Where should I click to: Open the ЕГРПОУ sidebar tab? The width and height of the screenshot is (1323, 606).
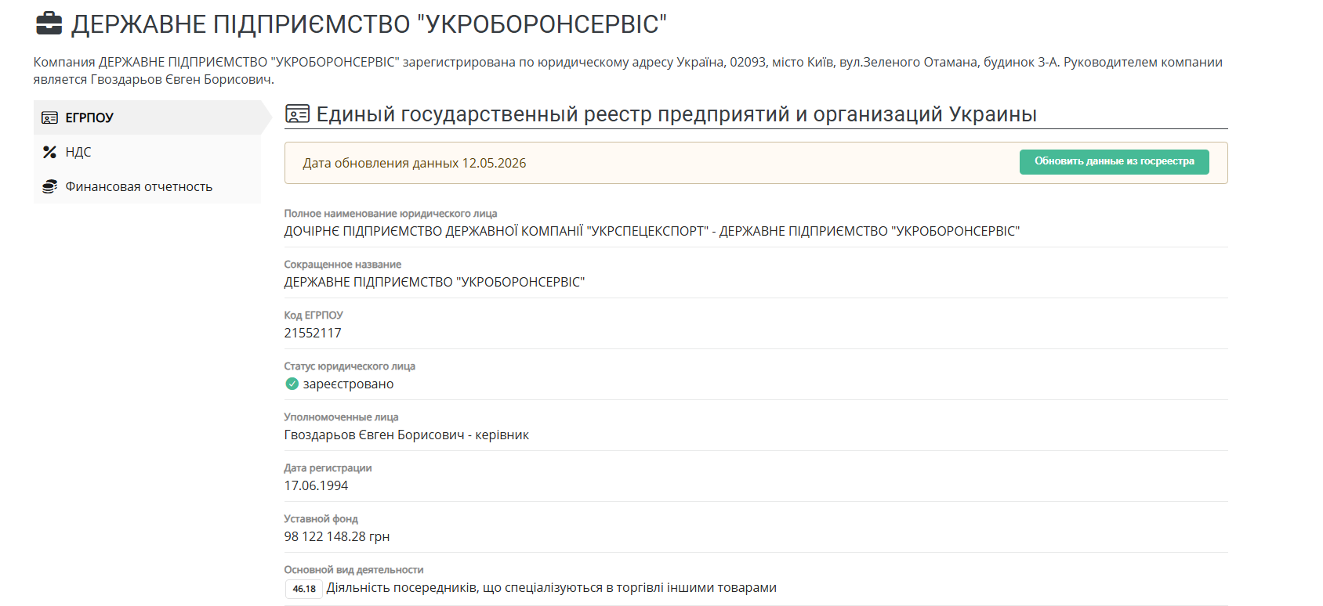pos(147,117)
